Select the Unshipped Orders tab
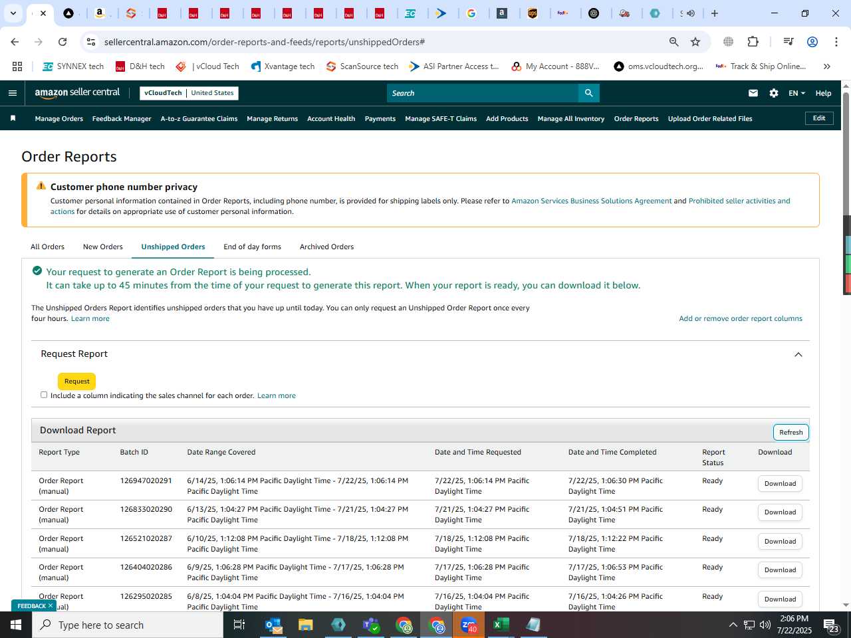851x638 pixels. click(x=173, y=247)
